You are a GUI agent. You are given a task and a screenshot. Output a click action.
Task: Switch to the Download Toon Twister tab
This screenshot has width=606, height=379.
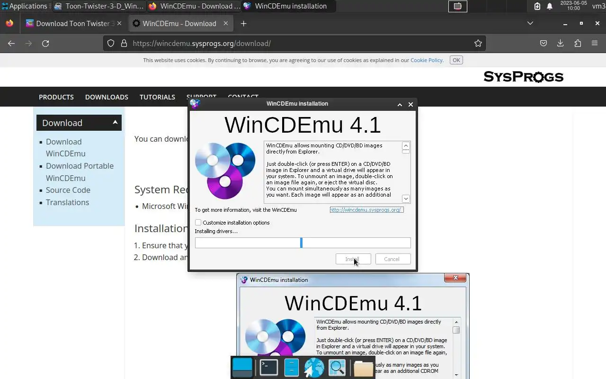tap(73, 23)
